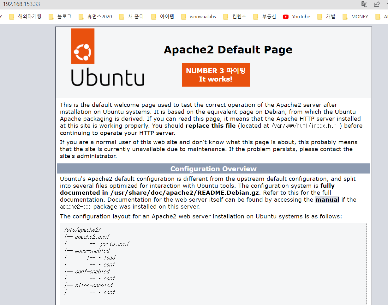Open the 블로그 bookmark folder
The width and height of the screenshot is (388, 305).
click(60, 17)
